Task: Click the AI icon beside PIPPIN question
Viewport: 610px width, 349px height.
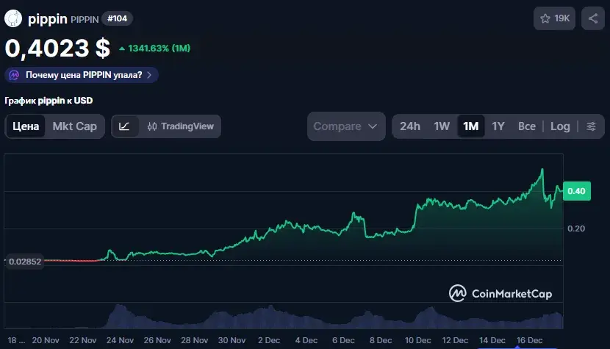Action: (14, 75)
